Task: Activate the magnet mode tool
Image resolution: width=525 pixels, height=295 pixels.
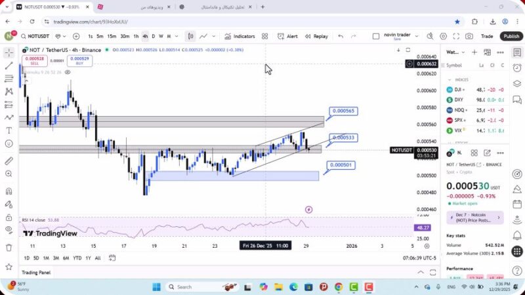Action: (9, 191)
